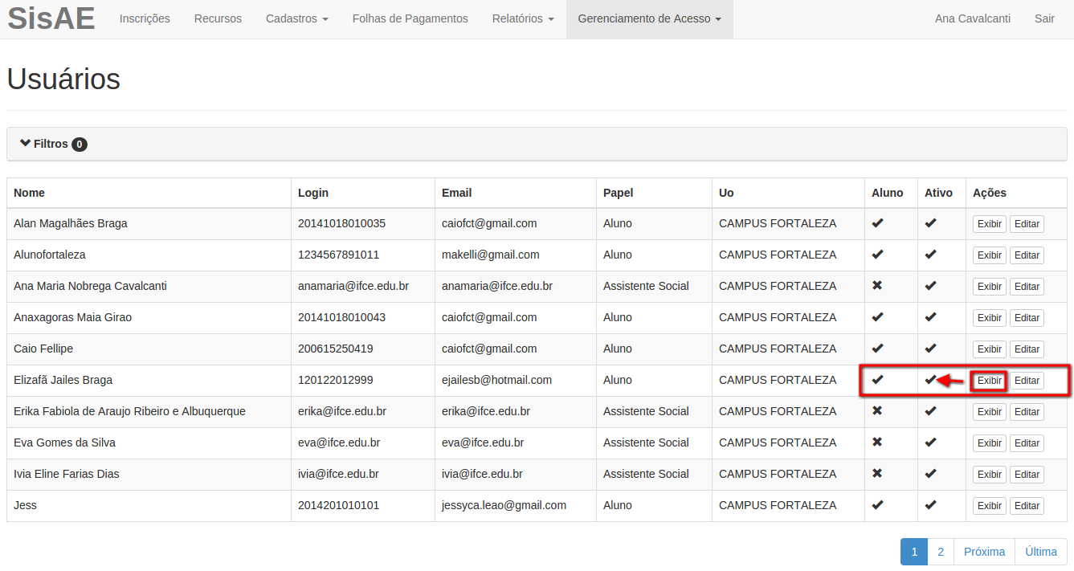The width and height of the screenshot is (1074, 571).
Task: Click Editar for Anaxagoras Maia Girao
Action: 1027,318
